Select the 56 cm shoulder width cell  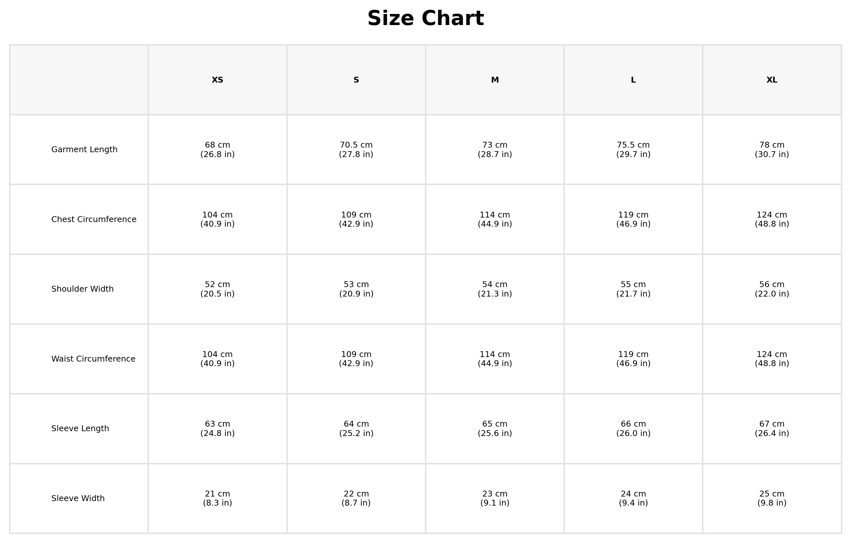pyautogui.click(x=772, y=289)
